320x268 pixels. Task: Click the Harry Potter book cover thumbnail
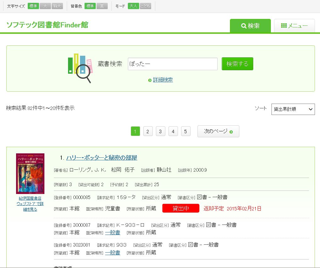[x=30, y=174]
